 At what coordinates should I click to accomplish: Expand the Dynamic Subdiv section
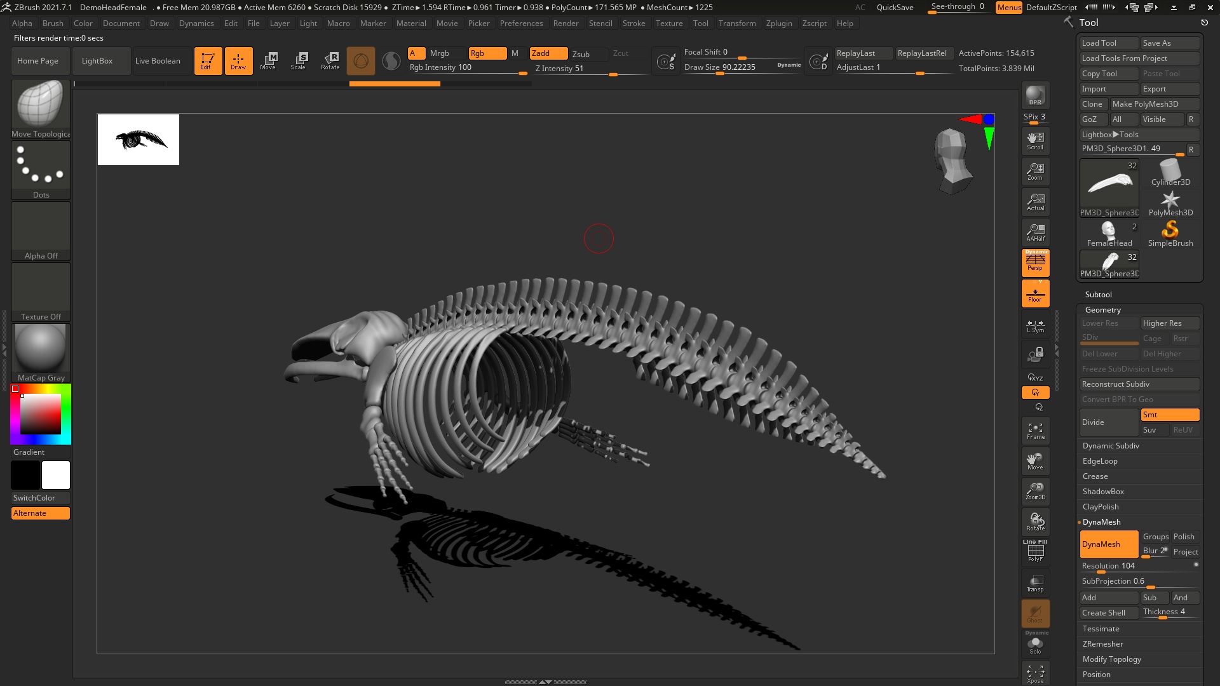tap(1111, 446)
